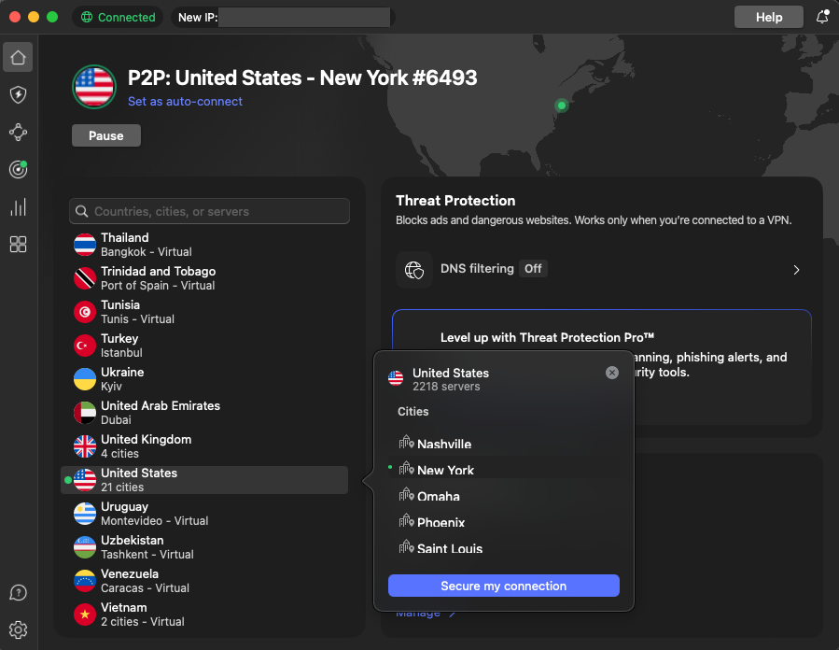This screenshot has width=839, height=650.
Task: Open Settings gear icon in sidebar
Action: tap(18, 630)
